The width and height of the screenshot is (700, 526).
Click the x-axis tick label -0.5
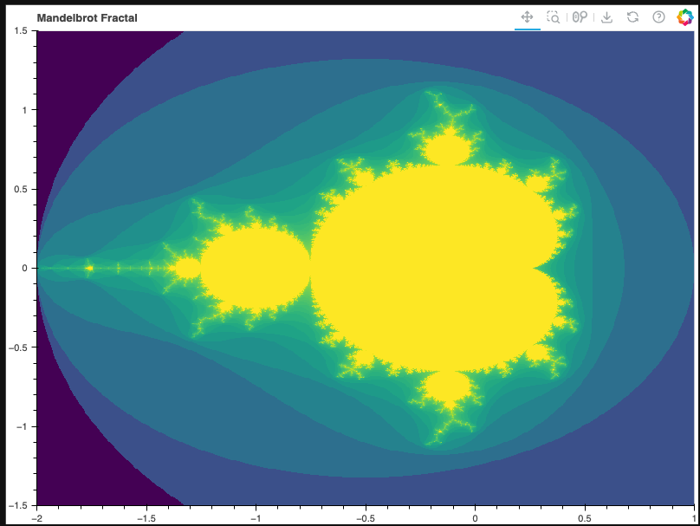coord(363,517)
